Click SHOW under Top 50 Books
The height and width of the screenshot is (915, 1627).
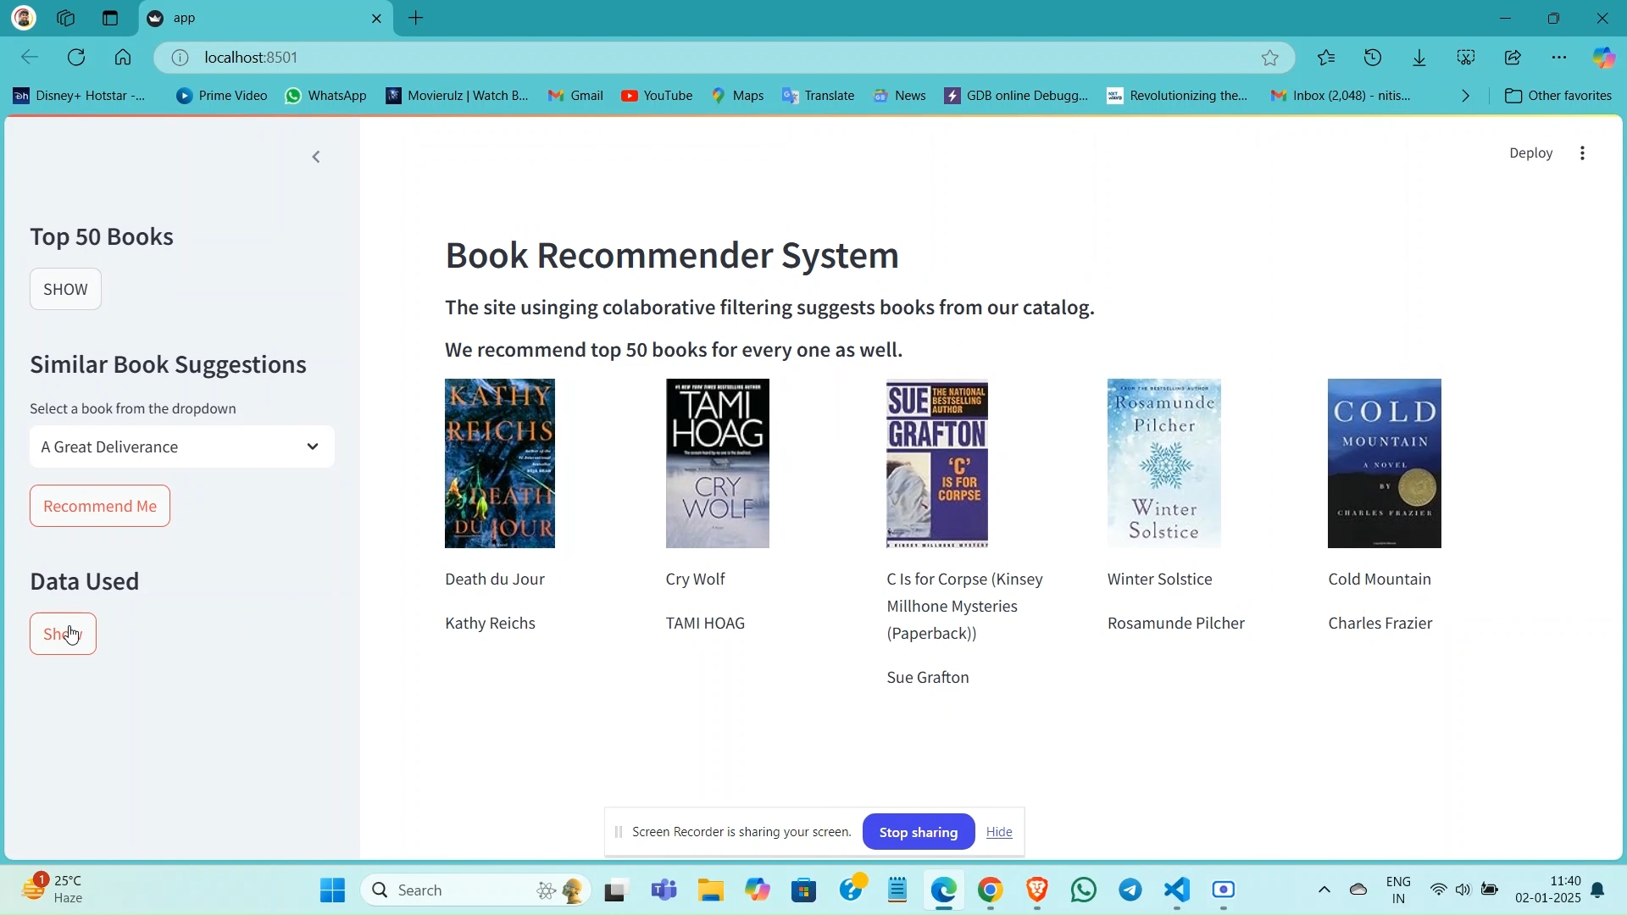pos(66,290)
